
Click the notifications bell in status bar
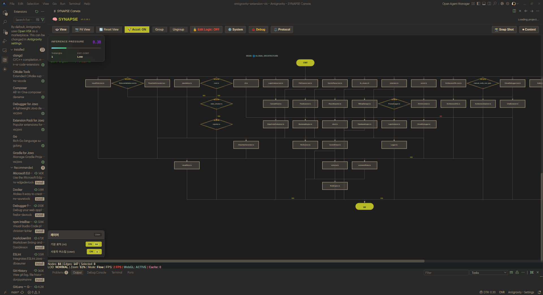coord(539,292)
